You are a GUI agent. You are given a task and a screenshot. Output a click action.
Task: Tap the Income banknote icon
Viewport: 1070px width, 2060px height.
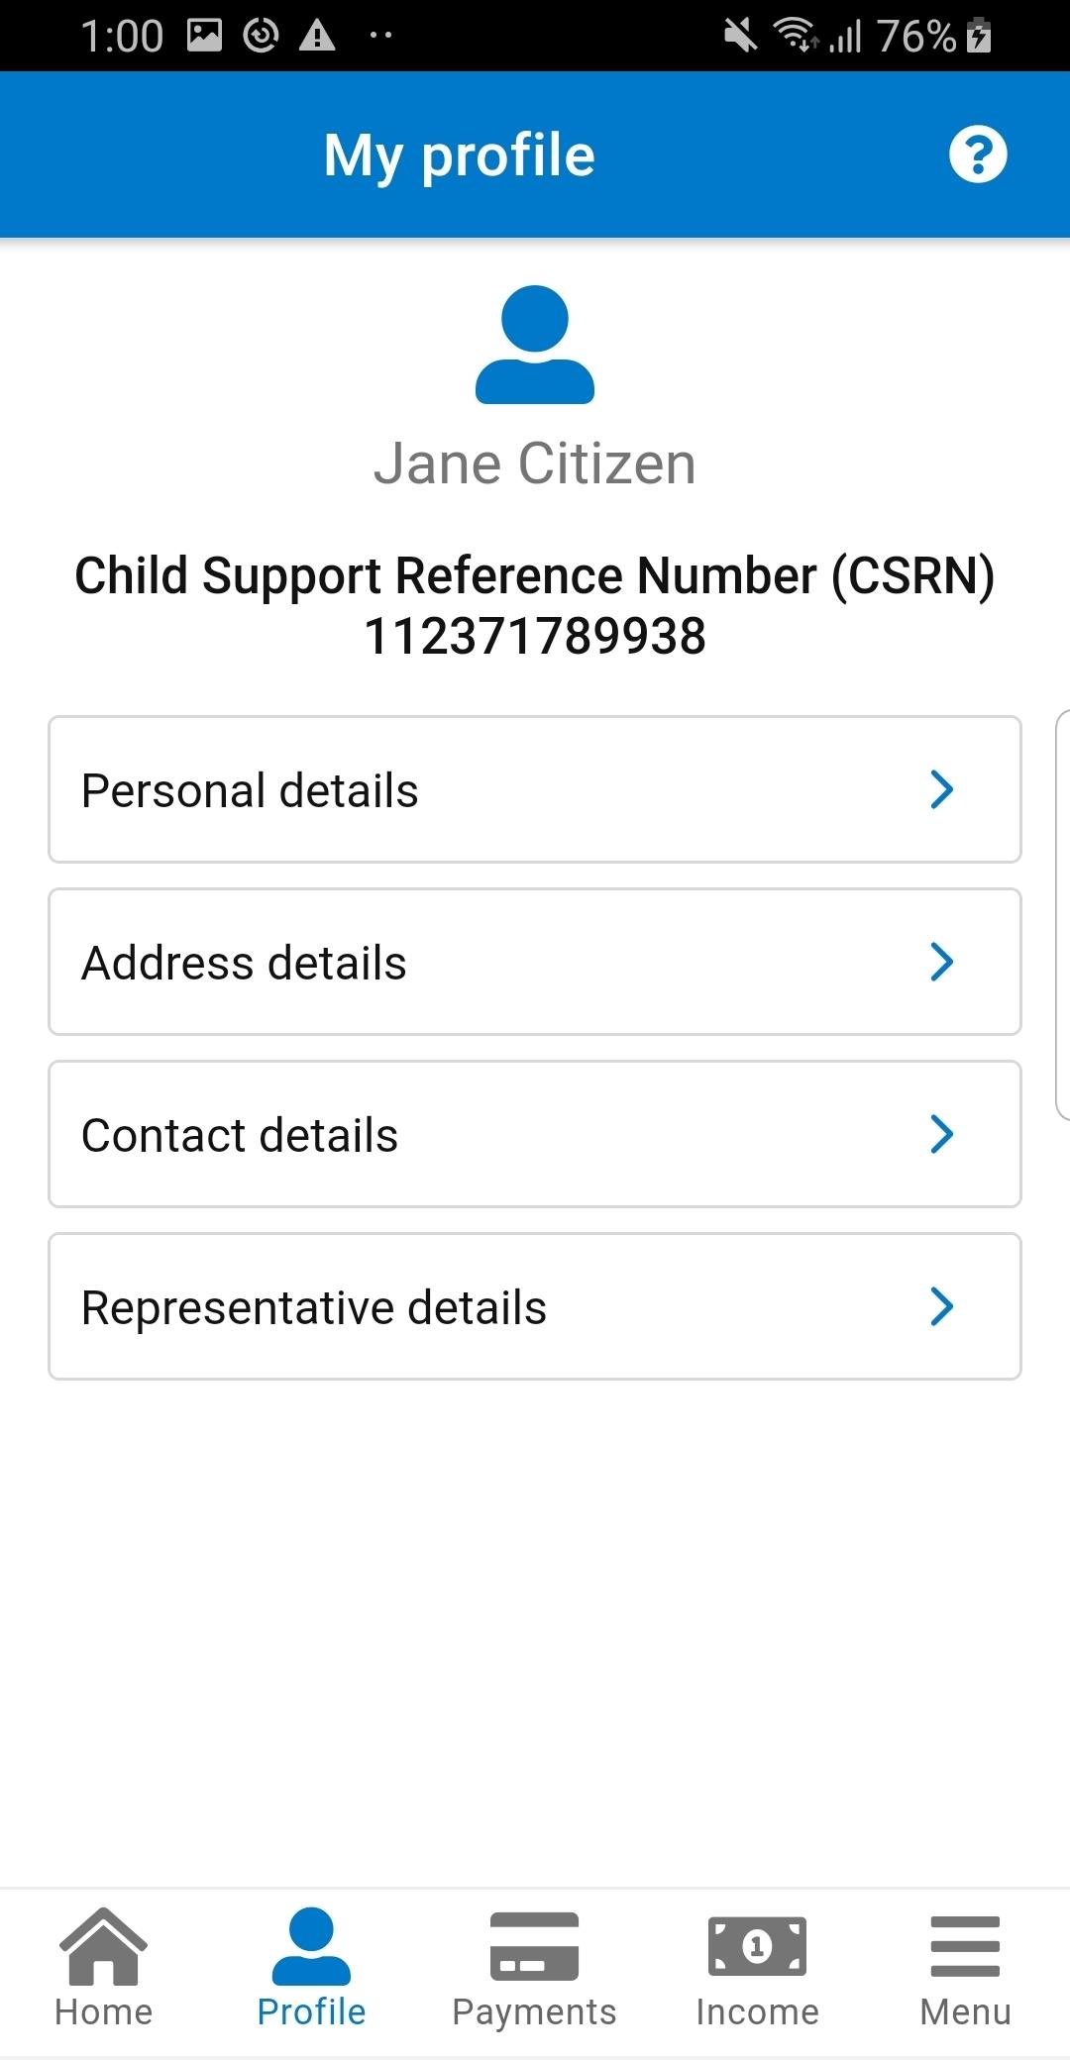tap(757, 1946)
